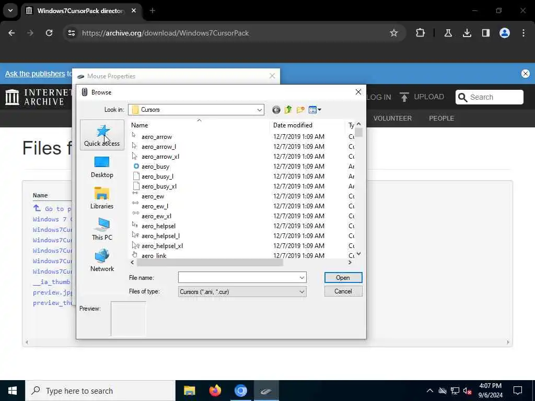Viewport: 535px width, 401px height.
Task: Go up one level in Browse dialog
Action: pyautogui.click(x=288, y=110)
